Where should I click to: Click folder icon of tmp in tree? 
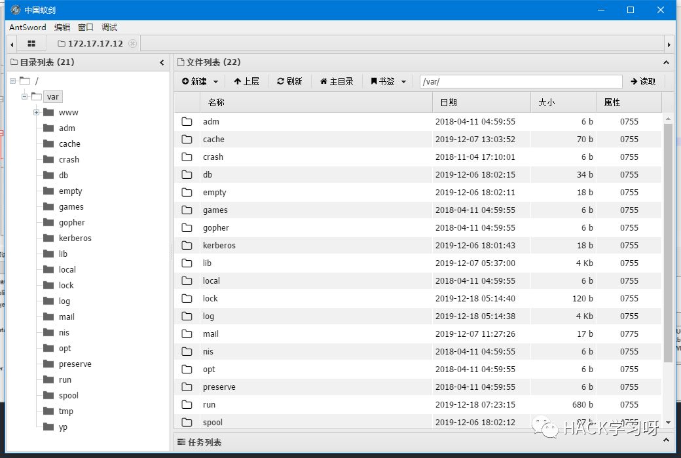[48, 411]
